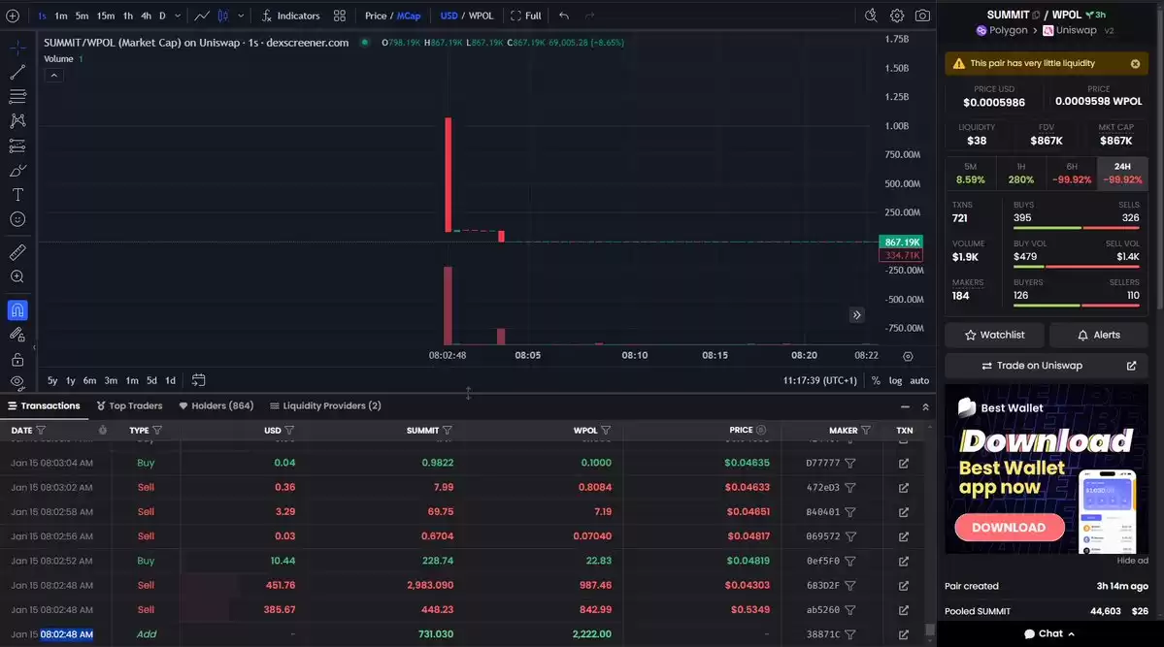This screenshot has width=1164, height=647.
Task: Filter by maker D77777
Action: 850,463
